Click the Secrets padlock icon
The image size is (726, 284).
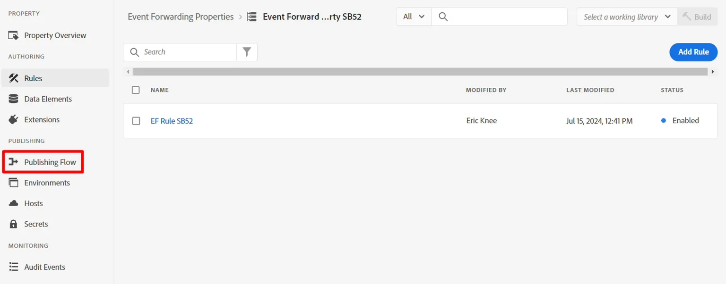point(14,224)
